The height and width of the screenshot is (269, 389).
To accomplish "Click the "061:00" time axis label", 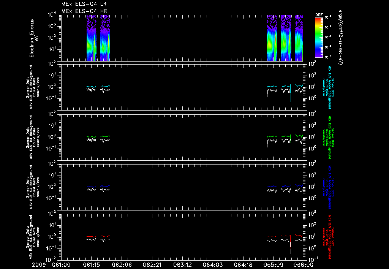I will click(61, 265).
